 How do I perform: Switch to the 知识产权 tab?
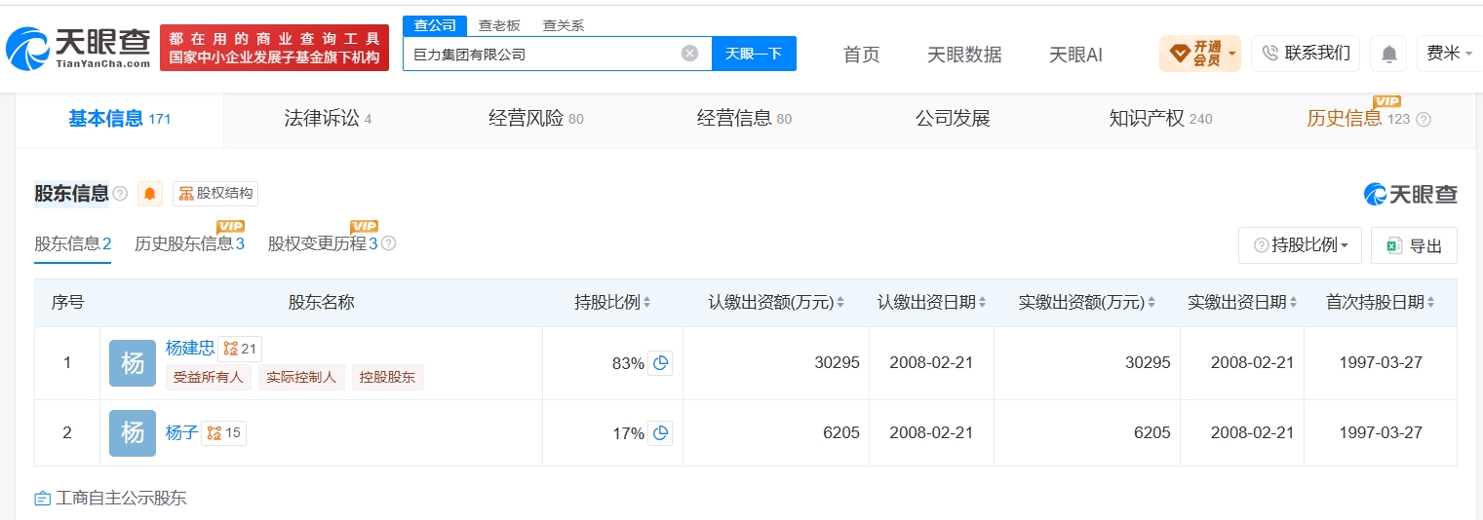1160,119
